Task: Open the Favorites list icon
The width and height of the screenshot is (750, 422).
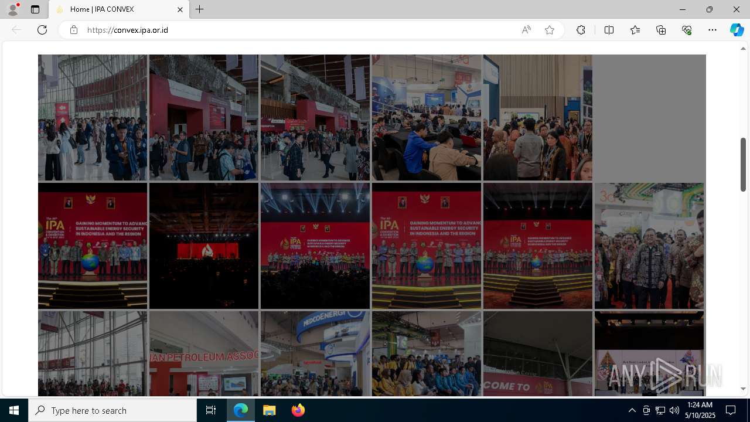Action: click(635, 30)
